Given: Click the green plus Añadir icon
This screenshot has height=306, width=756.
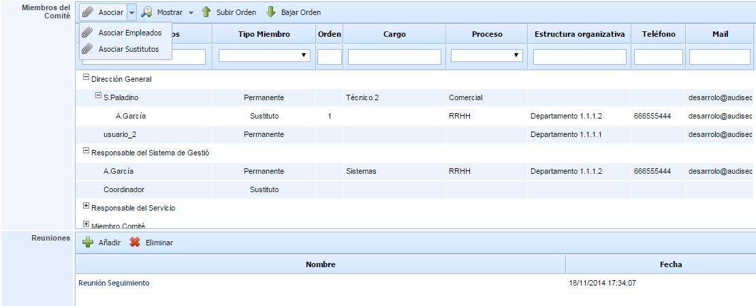Looking at the screenshot, I should point(88,242).
